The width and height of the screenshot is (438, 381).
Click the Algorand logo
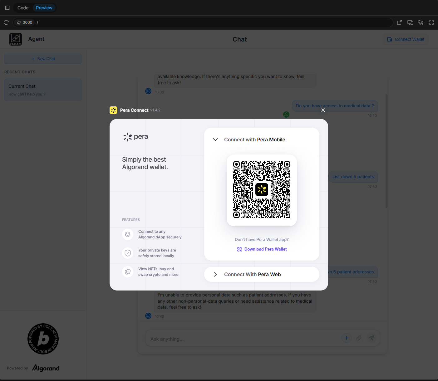46,368
